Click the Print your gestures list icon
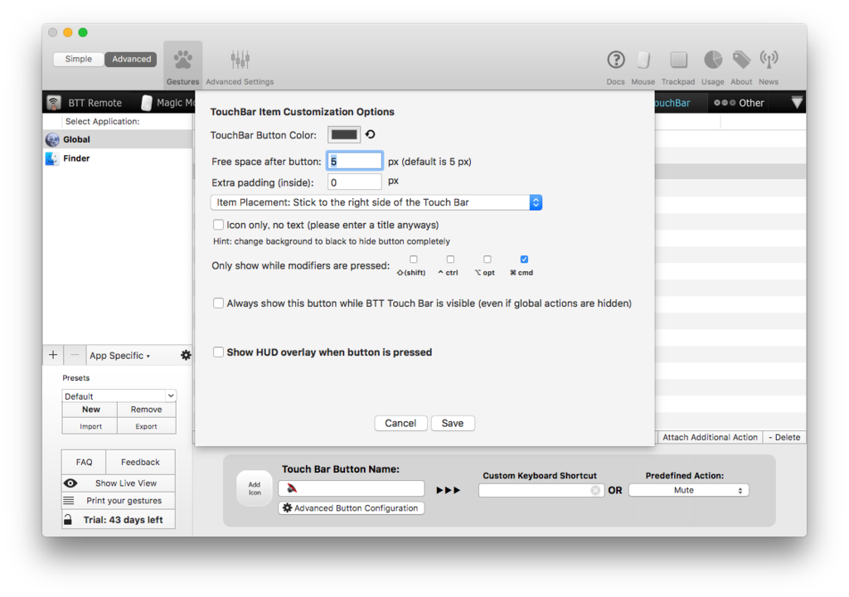 [69, 501]
